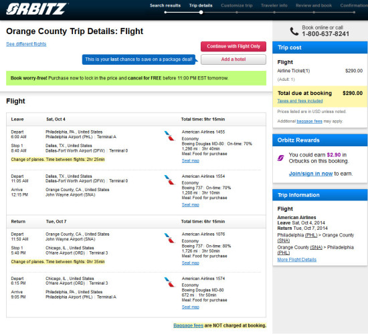Click the airline logo for flight 1554
368x334 pixels.
tap(169, 180)
